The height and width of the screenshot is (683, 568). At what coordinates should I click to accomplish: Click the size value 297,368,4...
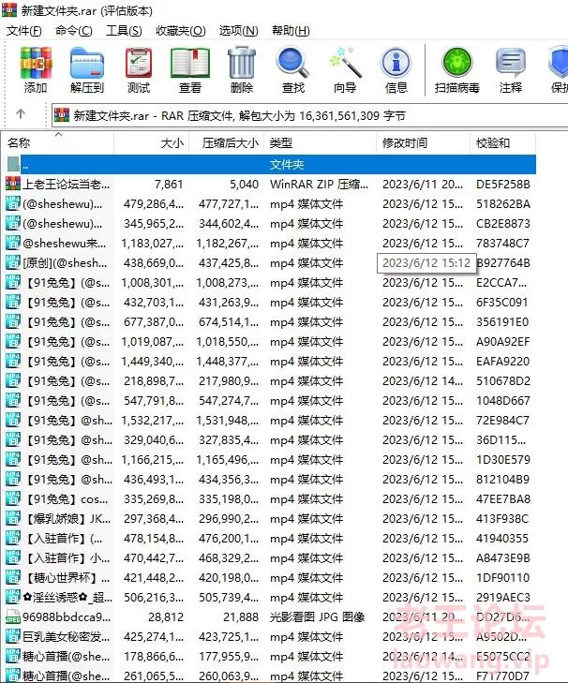click(x=154, y=519)
